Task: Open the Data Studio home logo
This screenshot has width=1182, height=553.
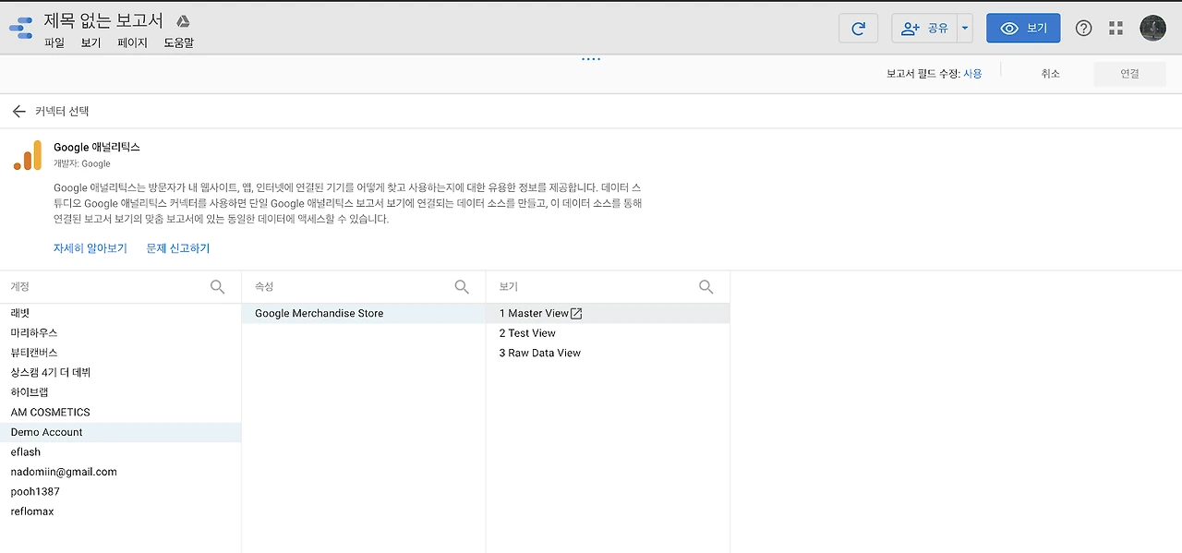Action: (21, 28)
